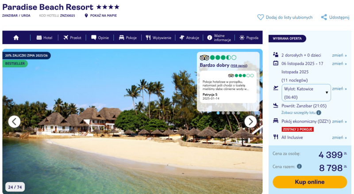Add hotel to favorites with heart icon

[x=261, y=17]
